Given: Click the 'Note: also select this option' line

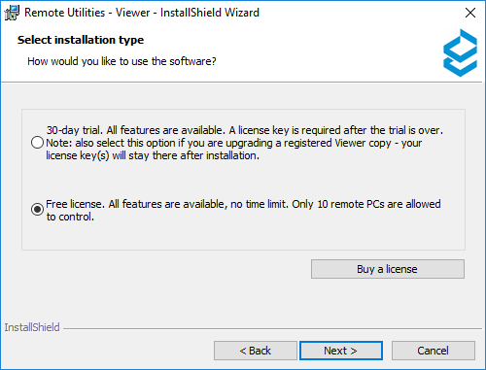Looking at the screenshot, I should [x=234, y=143].
